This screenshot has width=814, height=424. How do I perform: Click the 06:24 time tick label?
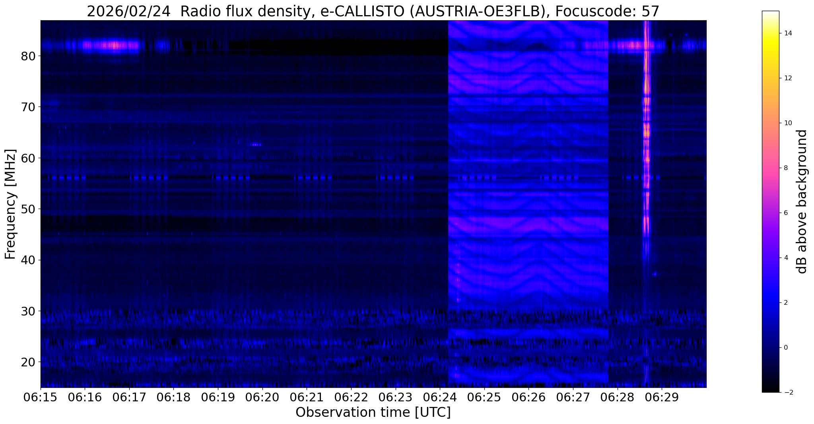pos(440,397)
